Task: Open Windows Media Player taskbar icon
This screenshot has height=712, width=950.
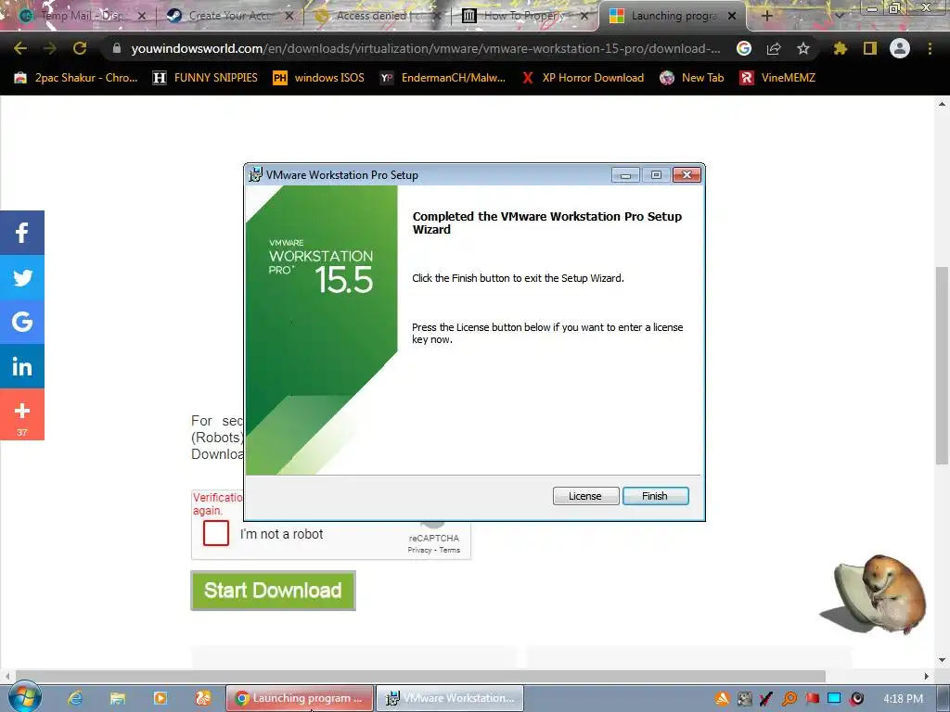Action: point(160,698)
